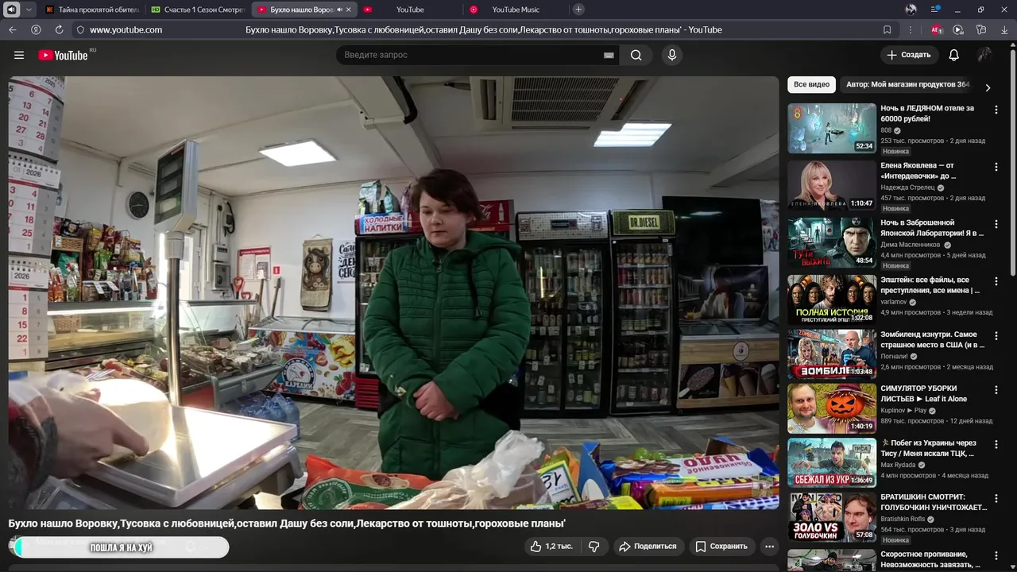The height and width of the screenshot is (572, 1017).
Task: Reload the page with the refresh icon
Action: click(59, 29)
